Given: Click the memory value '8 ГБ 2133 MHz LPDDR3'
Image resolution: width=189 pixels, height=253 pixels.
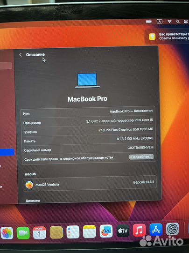Looking at the screenshot, I should point(135,139).
